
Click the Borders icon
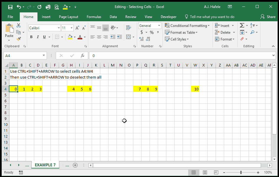(57, 37)
